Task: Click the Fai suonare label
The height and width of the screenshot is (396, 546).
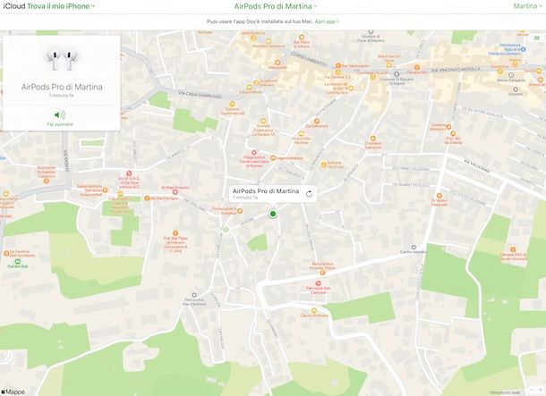Action: (60, 124)
